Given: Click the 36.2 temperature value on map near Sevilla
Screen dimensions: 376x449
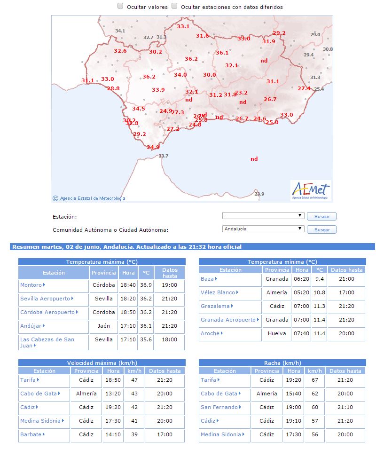Looking at the screenshot, I should click(x=149, y=77).
